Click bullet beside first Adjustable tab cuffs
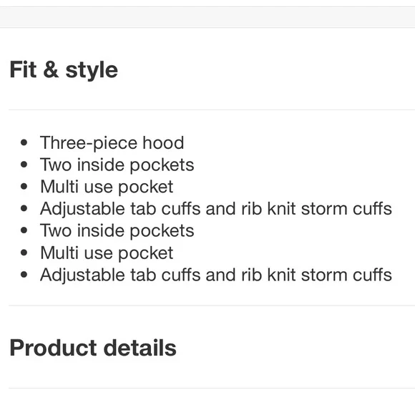This screenshot has width=415, height=415. coord(24,208)
